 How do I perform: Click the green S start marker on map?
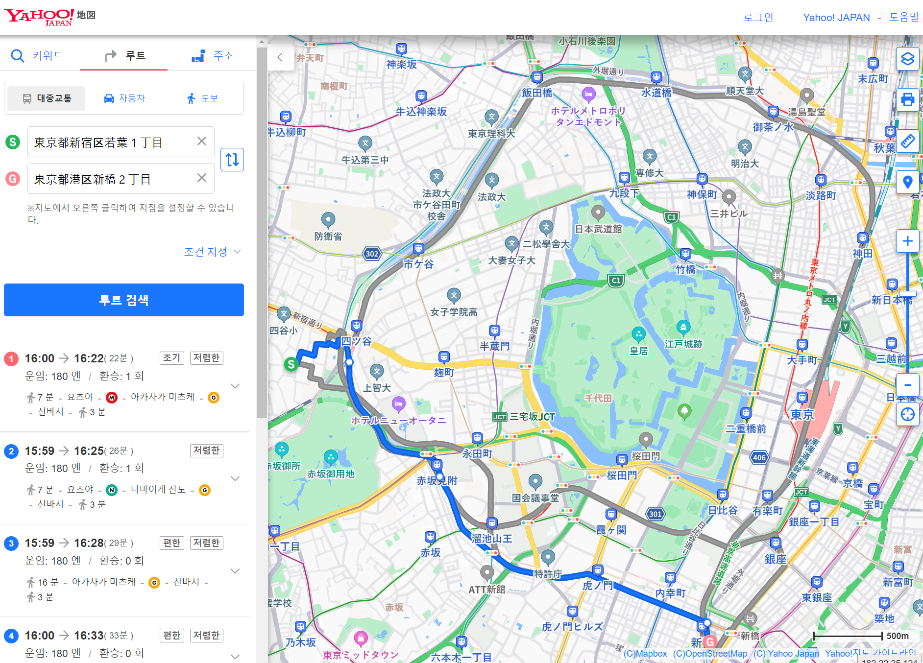291,364
